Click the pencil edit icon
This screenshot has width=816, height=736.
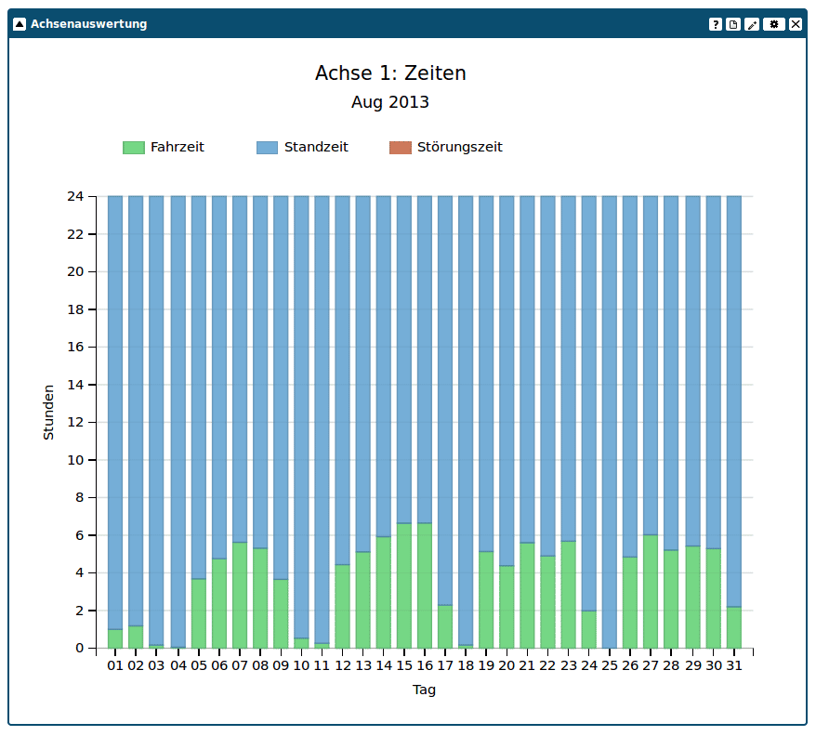(x=752, y=24)
